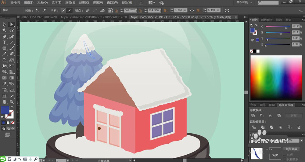Open the 文件(F) menu
This screenshot has width=305, height=162.
click(x=15, y=2)
